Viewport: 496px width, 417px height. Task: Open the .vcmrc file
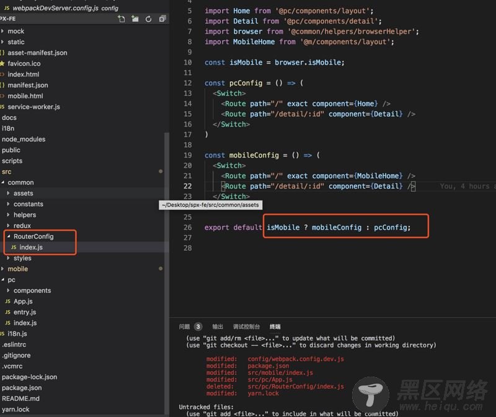12,366
